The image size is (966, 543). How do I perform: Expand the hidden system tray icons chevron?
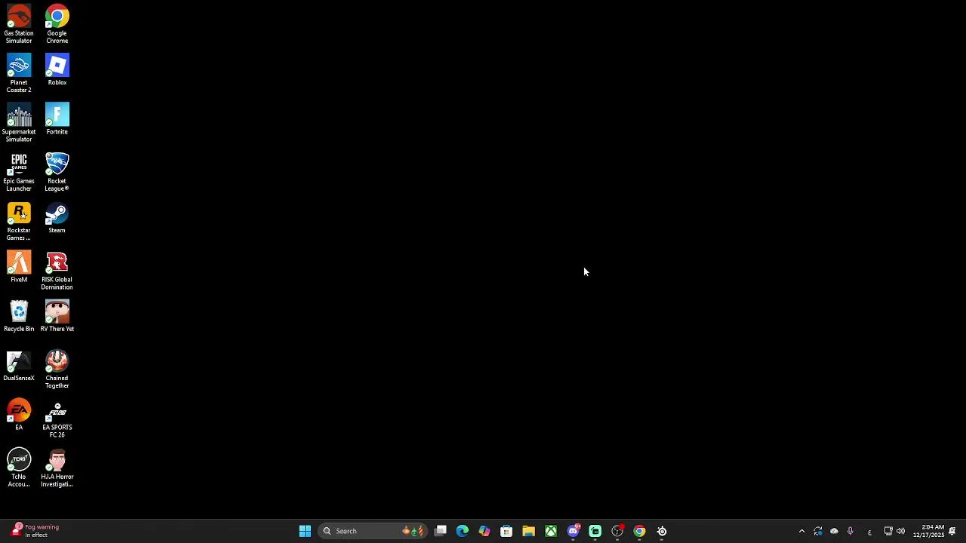click(x=801, y=531)
